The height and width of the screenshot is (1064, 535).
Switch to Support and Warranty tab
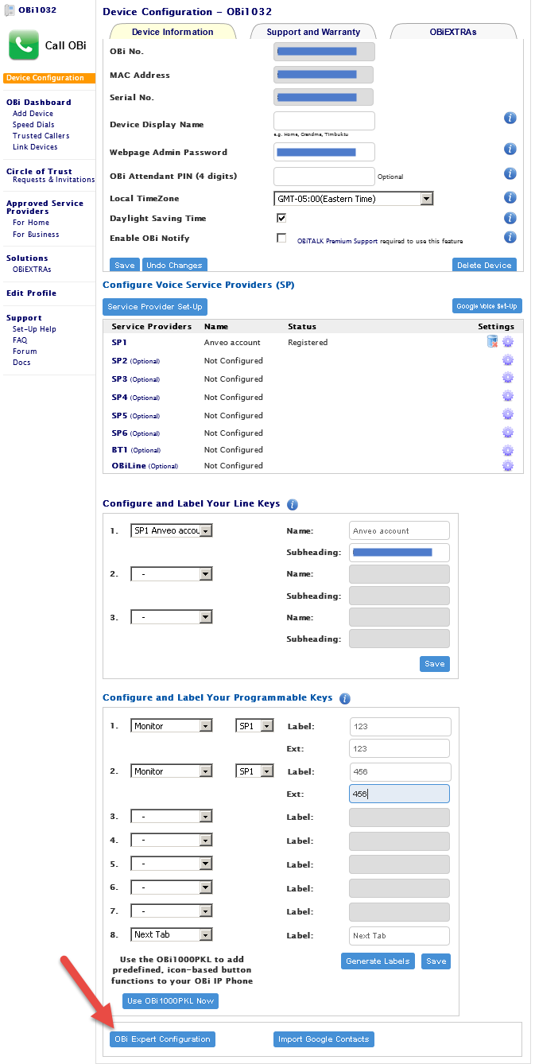pyautogui.click(x=313, y=32)
